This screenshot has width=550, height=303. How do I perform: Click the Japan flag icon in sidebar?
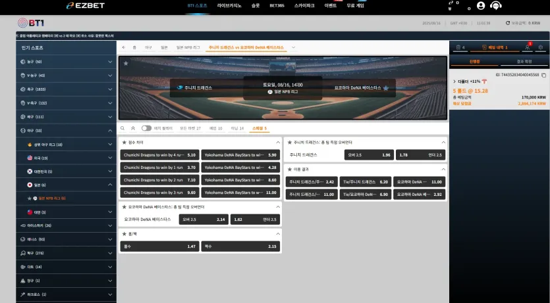30,185
